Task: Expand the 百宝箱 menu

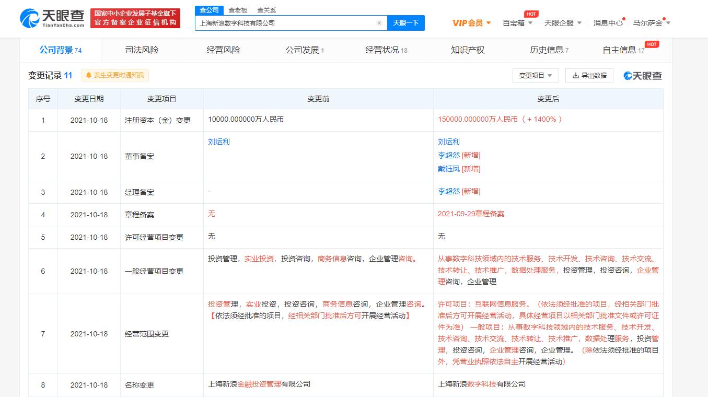Action: (517, 23)
